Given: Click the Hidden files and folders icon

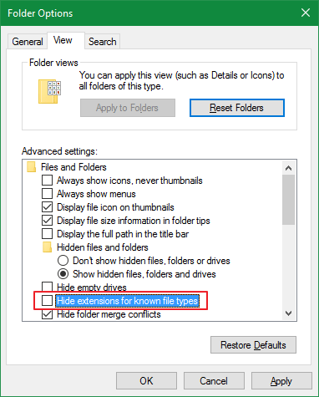Looking at the screenshot, I should (x=47, y=247).
